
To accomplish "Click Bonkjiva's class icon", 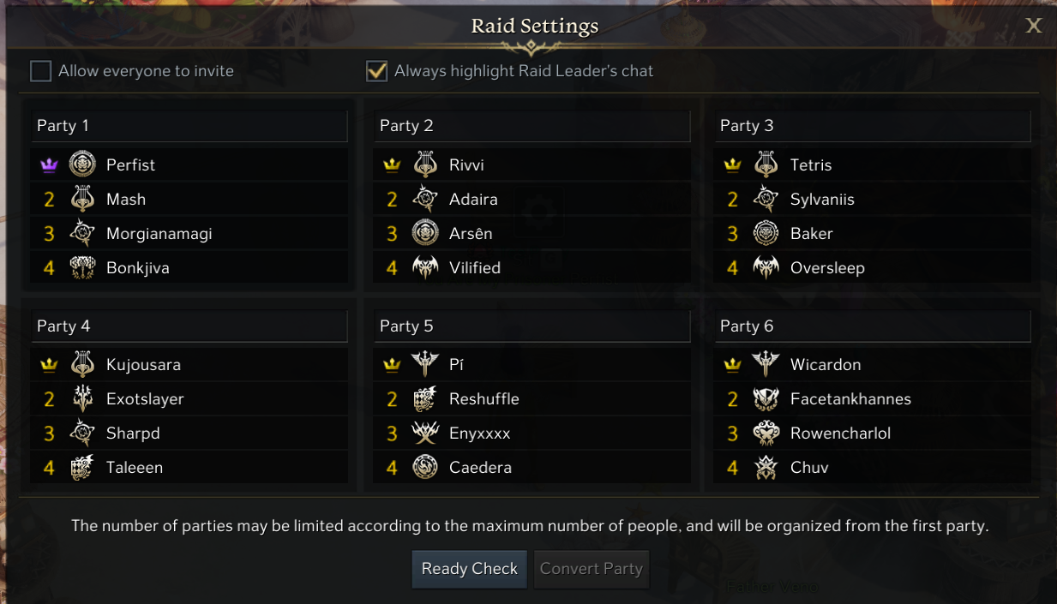I will [82, 267].
